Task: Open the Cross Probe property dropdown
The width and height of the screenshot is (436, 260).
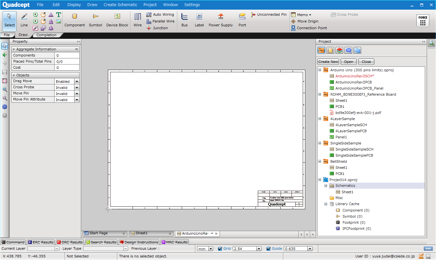Action: (x=77, y=88)
